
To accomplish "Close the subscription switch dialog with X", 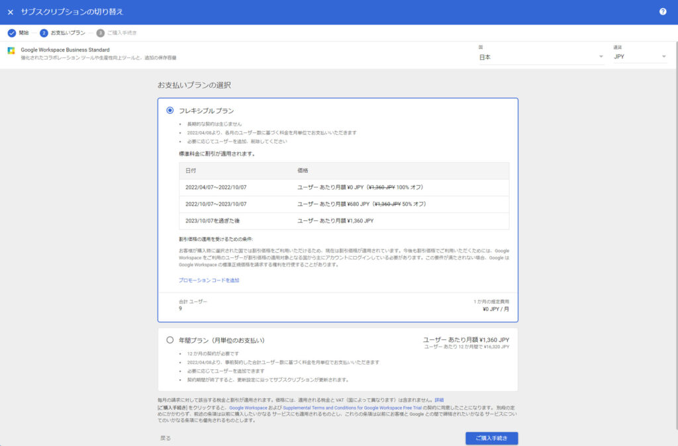I will (11, 12).
